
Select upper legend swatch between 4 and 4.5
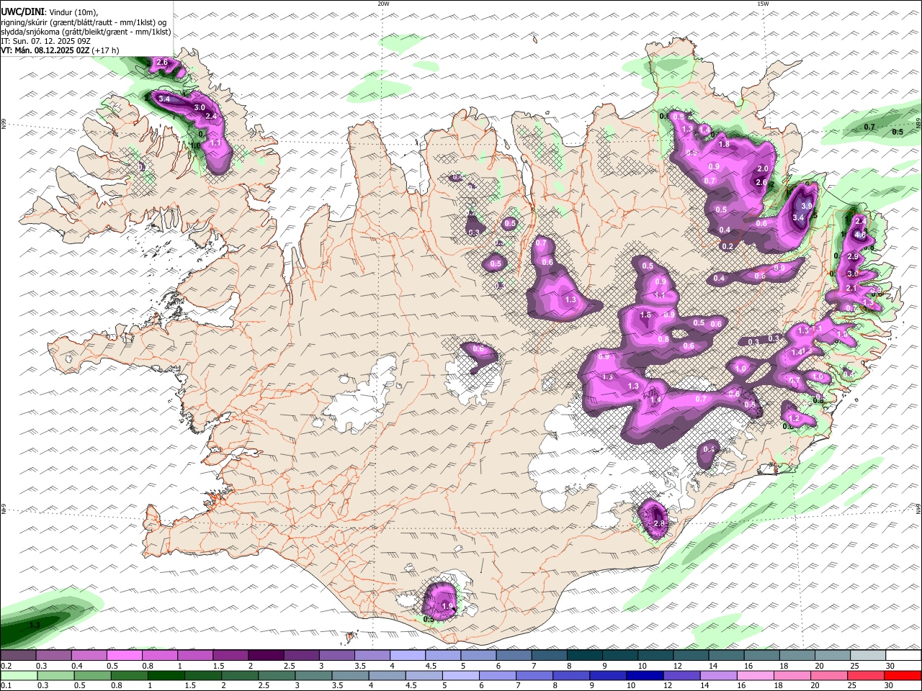tap(408, 655)
